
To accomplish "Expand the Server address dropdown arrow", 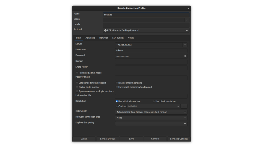I will pos(185,45).
